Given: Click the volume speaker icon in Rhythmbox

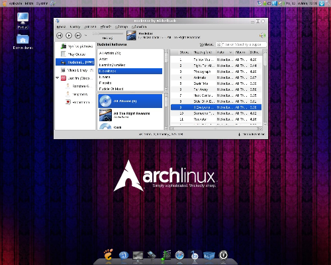Looking at the screenshot, I should click(262, 35).
